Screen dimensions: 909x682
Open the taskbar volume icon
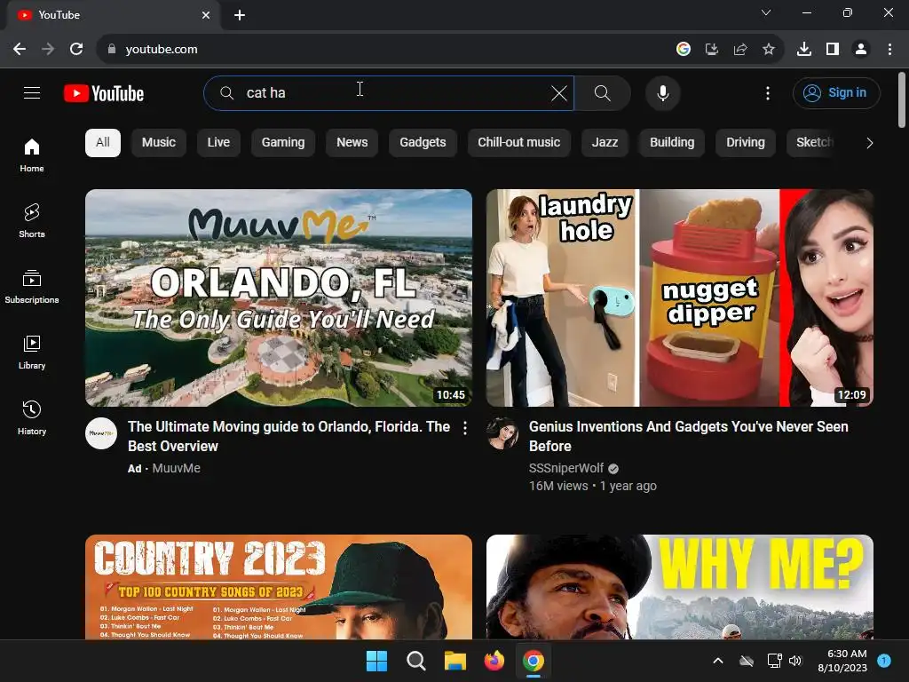click(795, 661)
